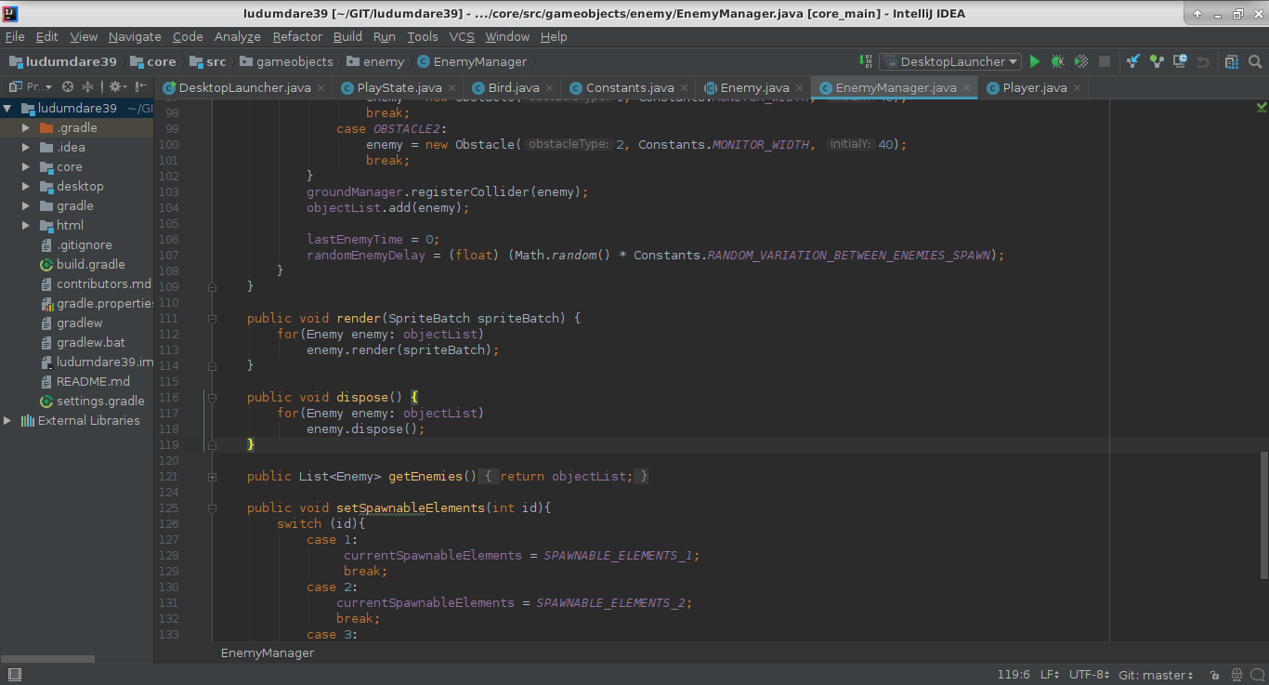Change UTF-8 file encoding
This screenshot has height=685, width=1269.
tap(1089, 675)
